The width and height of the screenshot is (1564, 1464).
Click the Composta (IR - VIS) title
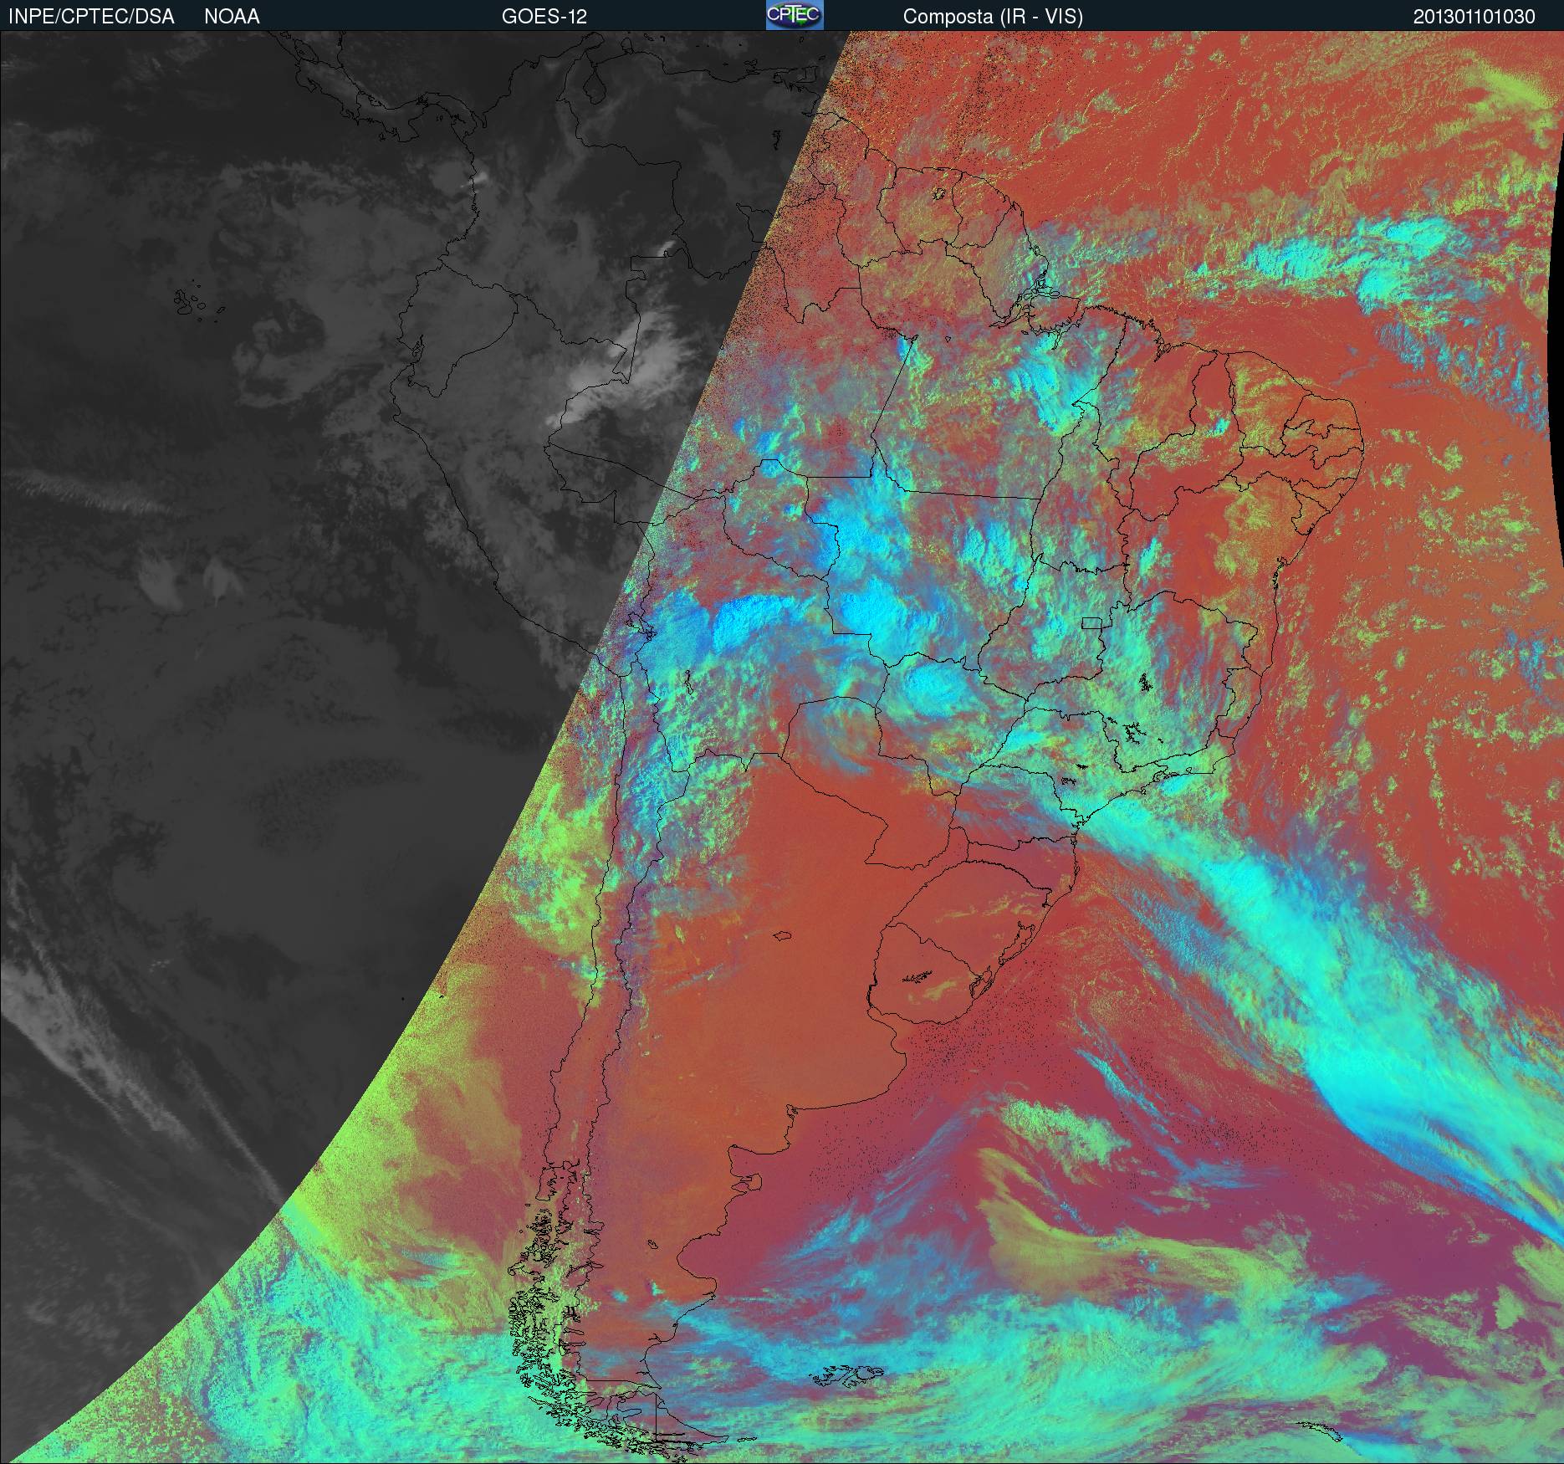click(993, 17)
